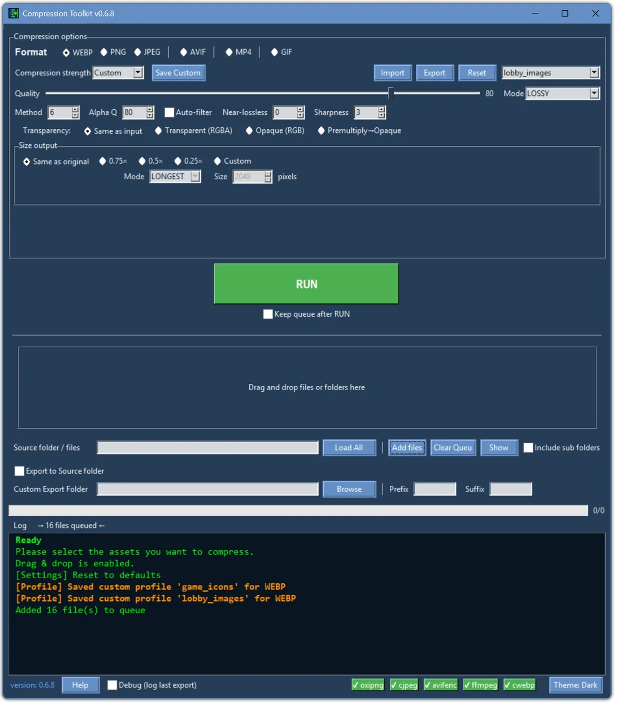Click the avifenc status badge

pyautogui.click(x=441, y=685)
